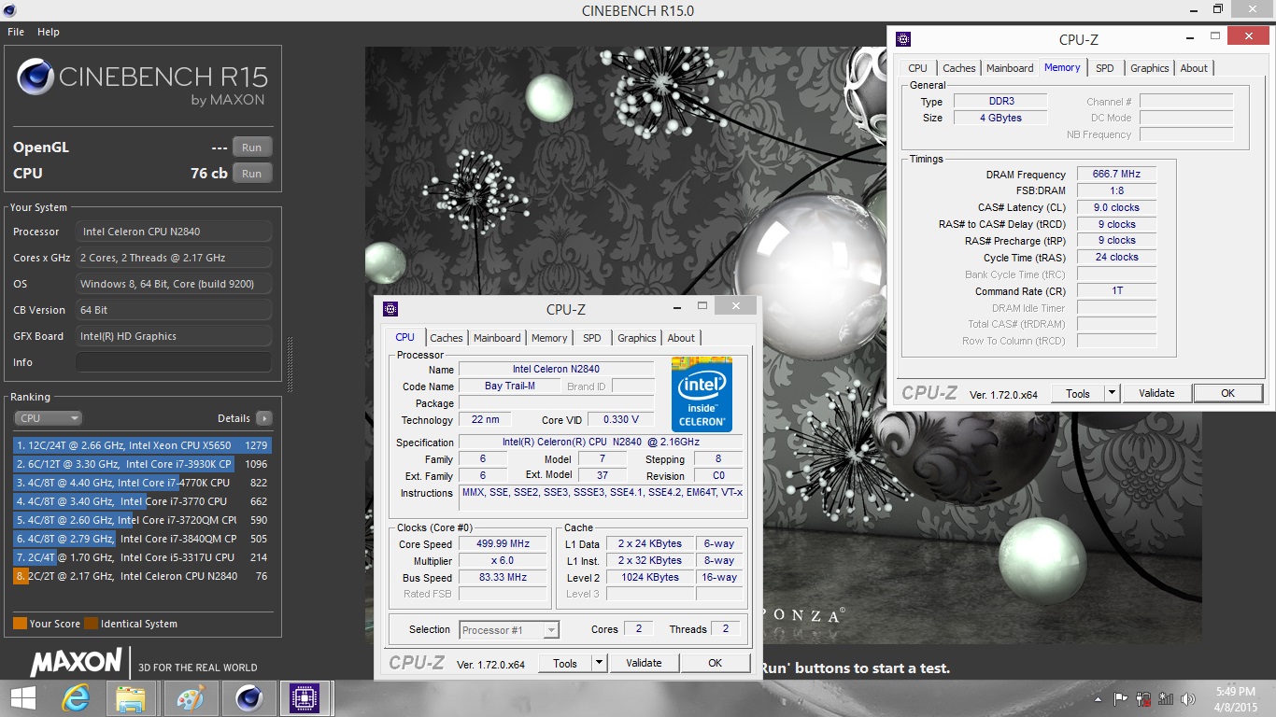The height and width of the screenshot is (717, 1276).
Task: Switch to Mainboard tab in Memory CPU-Z window
Action: pos(1010,68)
